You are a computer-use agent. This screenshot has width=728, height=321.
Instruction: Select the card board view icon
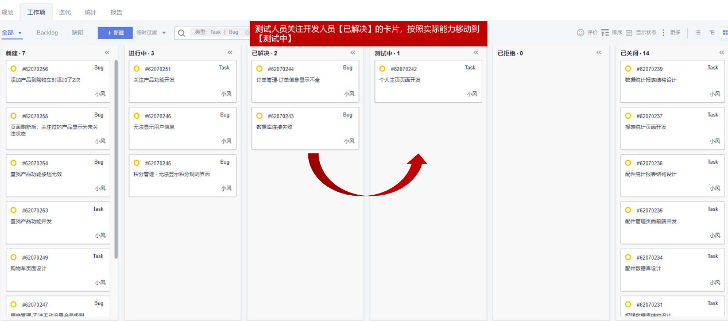coord(724,33)
